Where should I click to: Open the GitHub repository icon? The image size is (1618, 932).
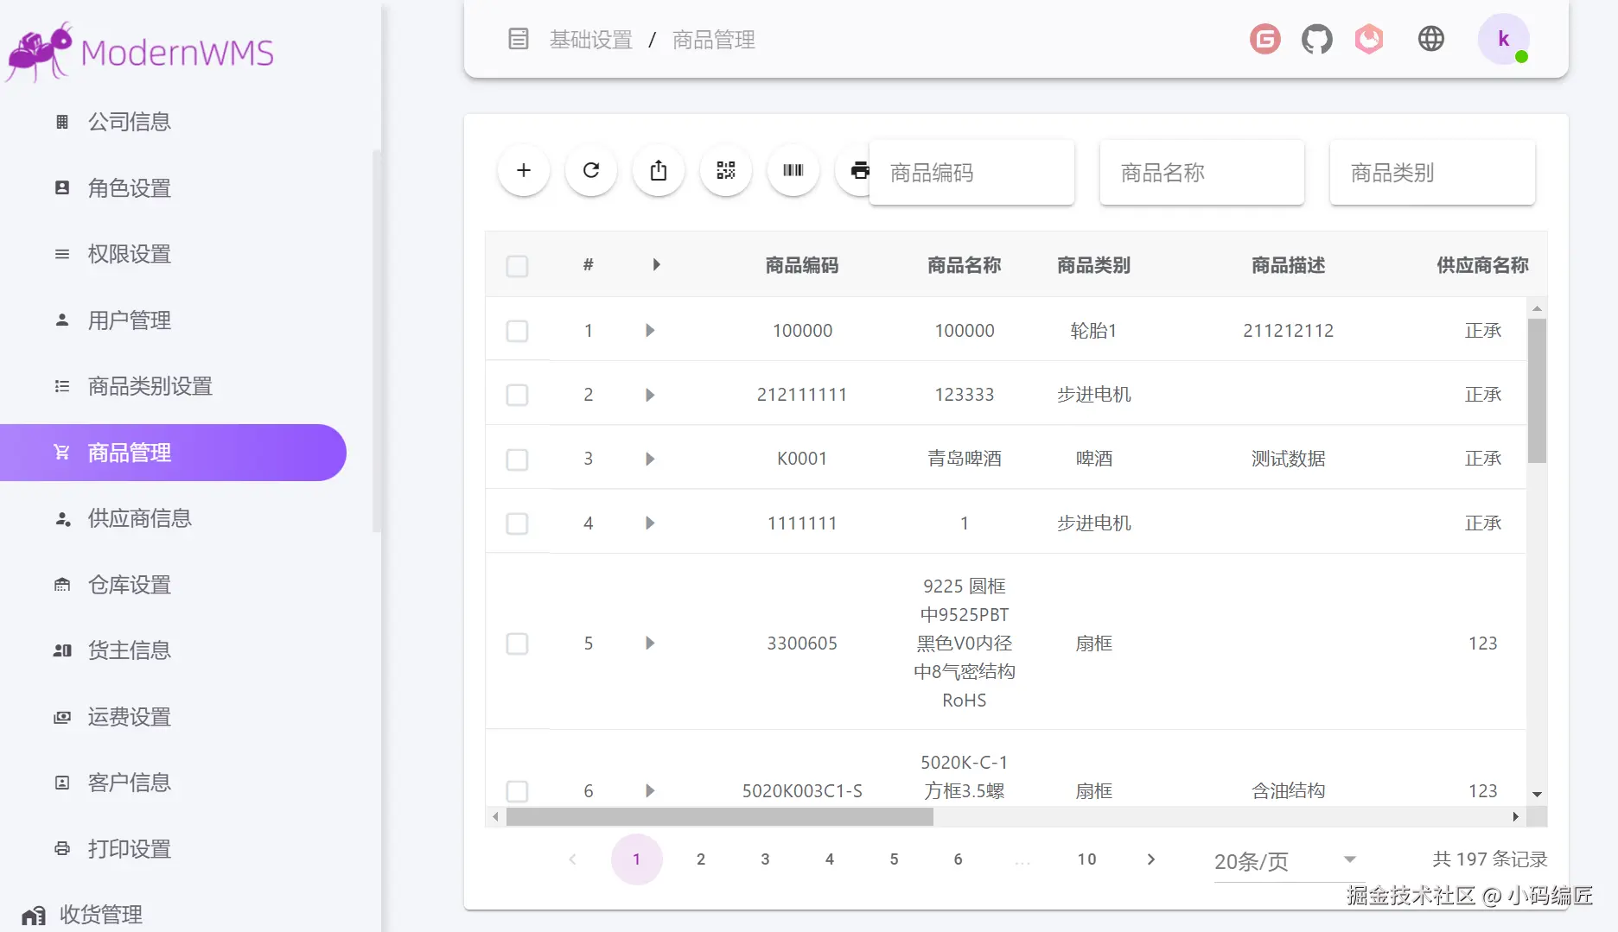(1316, 38)
